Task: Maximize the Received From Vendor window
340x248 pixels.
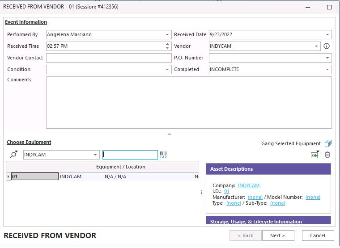Action: tap(329, 7)
